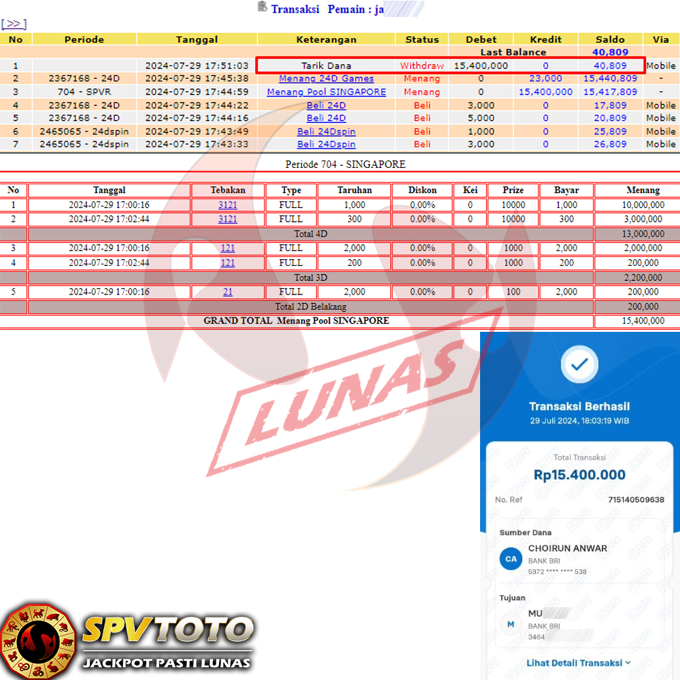Image resolution: width=680 pixels, height=680 pixels.
Task: Click the Beli 24Dspin link in row 7
Action: [x=326, y=144]
